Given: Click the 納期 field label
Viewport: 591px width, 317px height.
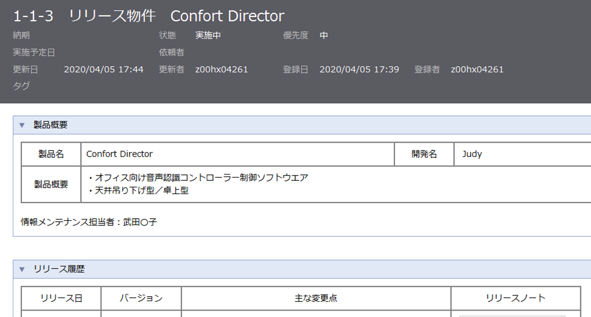Looking at the screenshot, I should click(x=21, y=36).
